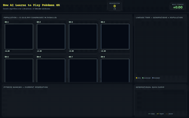Image resolution: width=189 pixels, height=118 pixels.
Task: Click the +0.00 score under G0-2
Action: (39, 51)
